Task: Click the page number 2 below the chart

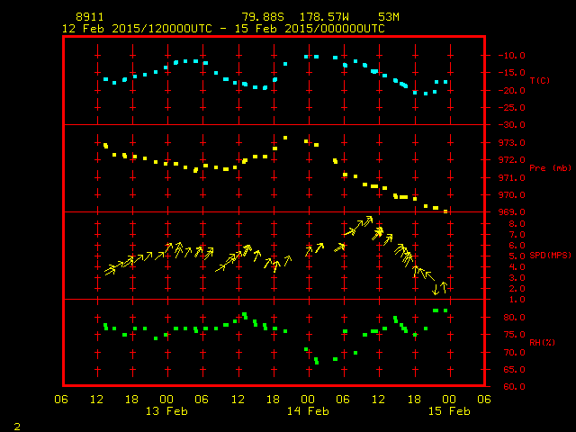Action: click(x=17, y=427)
